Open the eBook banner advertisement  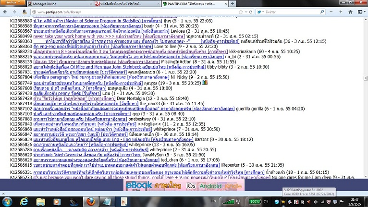(x=184, y=186)
